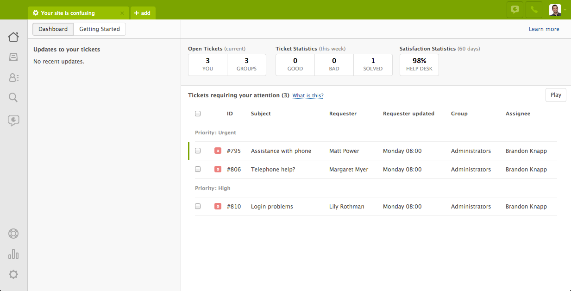Expand the profile dropdown arrow
Image resolution: width=571 pixels, height=291 pixels.
565,10
